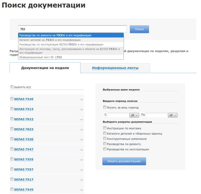201x194 pixels.
Task: Open the БЕЛАЗ 7513 link
Action: (x=24, y=109)
